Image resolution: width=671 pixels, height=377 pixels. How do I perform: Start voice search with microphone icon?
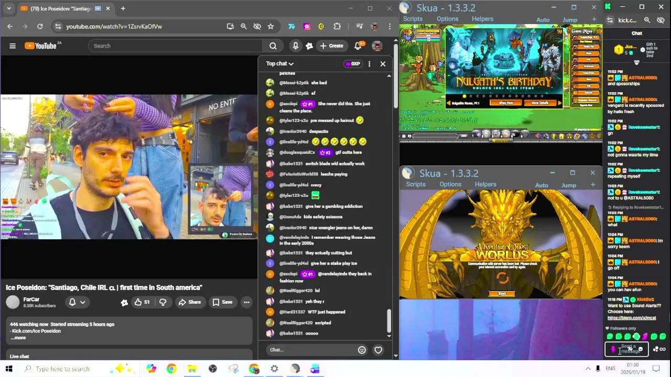click(296, 46)
